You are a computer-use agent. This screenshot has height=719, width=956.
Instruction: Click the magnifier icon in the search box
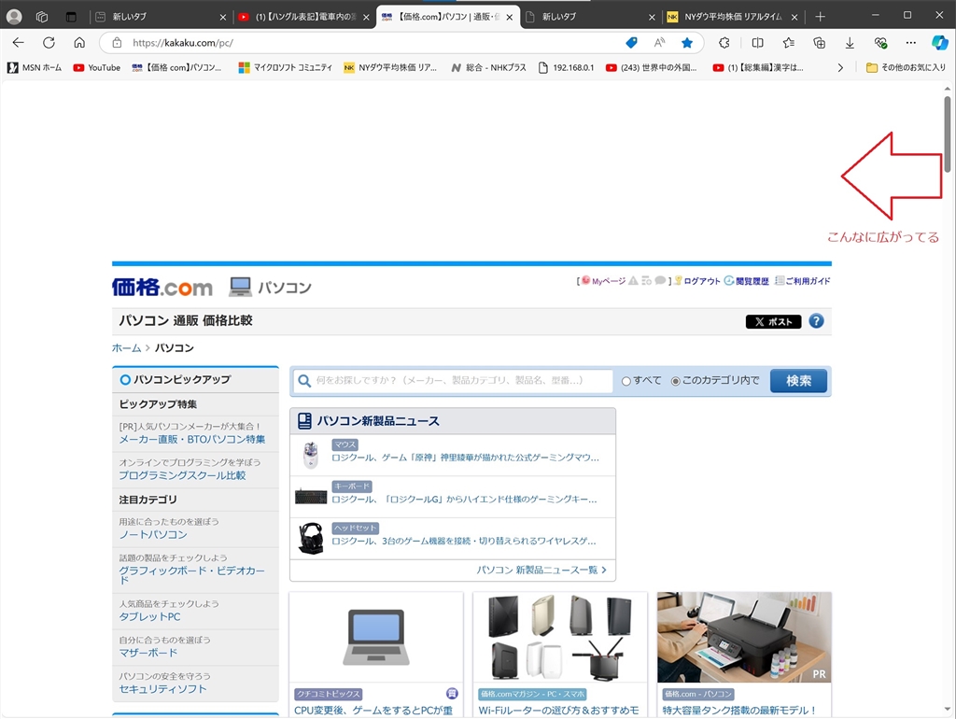pos(304,381)
